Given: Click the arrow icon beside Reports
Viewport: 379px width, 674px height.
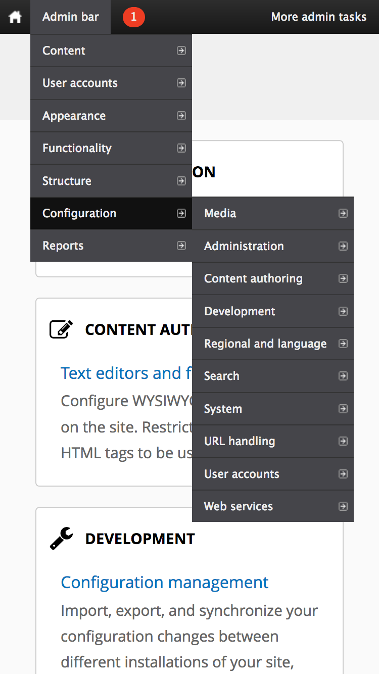Looking at the screenshot, I should (181, 246).
